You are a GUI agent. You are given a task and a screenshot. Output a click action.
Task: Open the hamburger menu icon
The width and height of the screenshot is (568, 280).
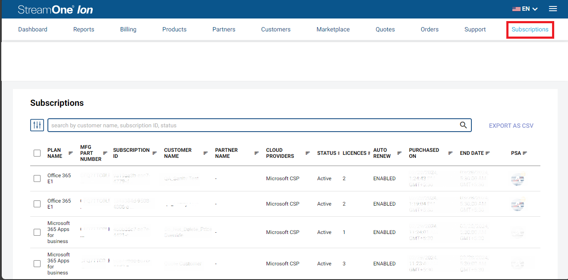point(553,9)
